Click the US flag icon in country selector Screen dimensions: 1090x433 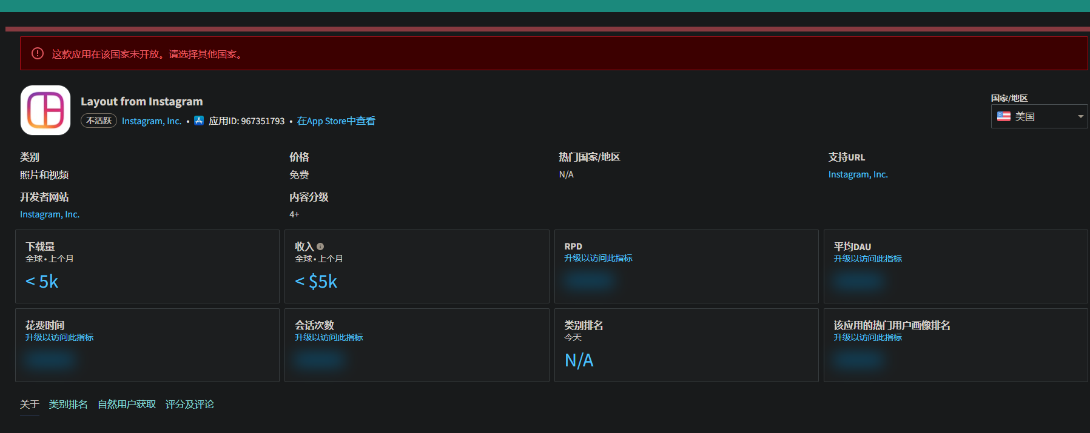pyautogui.click(x=1004, y=116)
